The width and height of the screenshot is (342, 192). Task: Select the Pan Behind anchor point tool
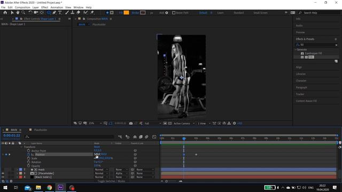(x=42, y=13)
